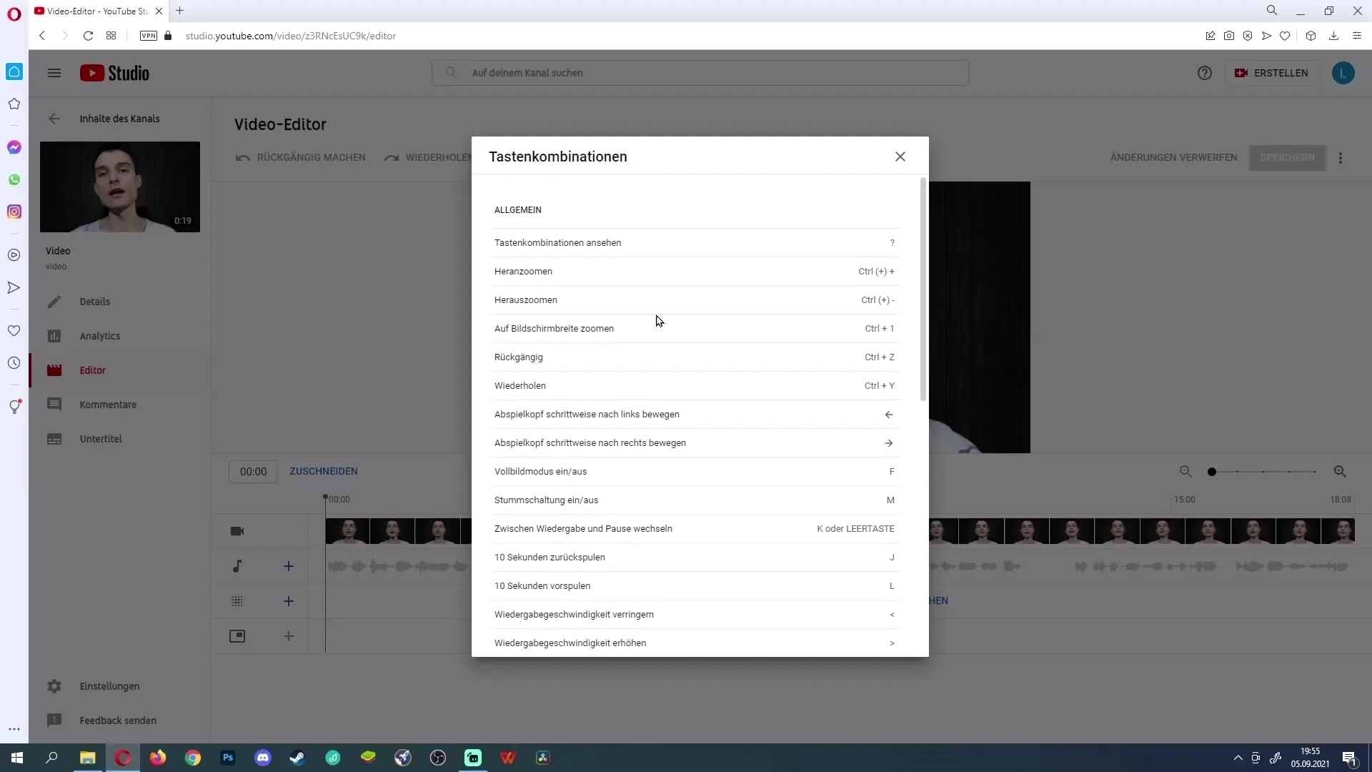Open Discord from the taskbar
This screenshot has width=1372, height=772.
(263, 758)
